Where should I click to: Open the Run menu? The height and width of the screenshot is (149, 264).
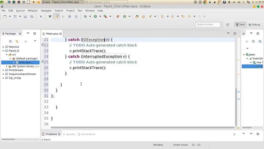[80, 10]
